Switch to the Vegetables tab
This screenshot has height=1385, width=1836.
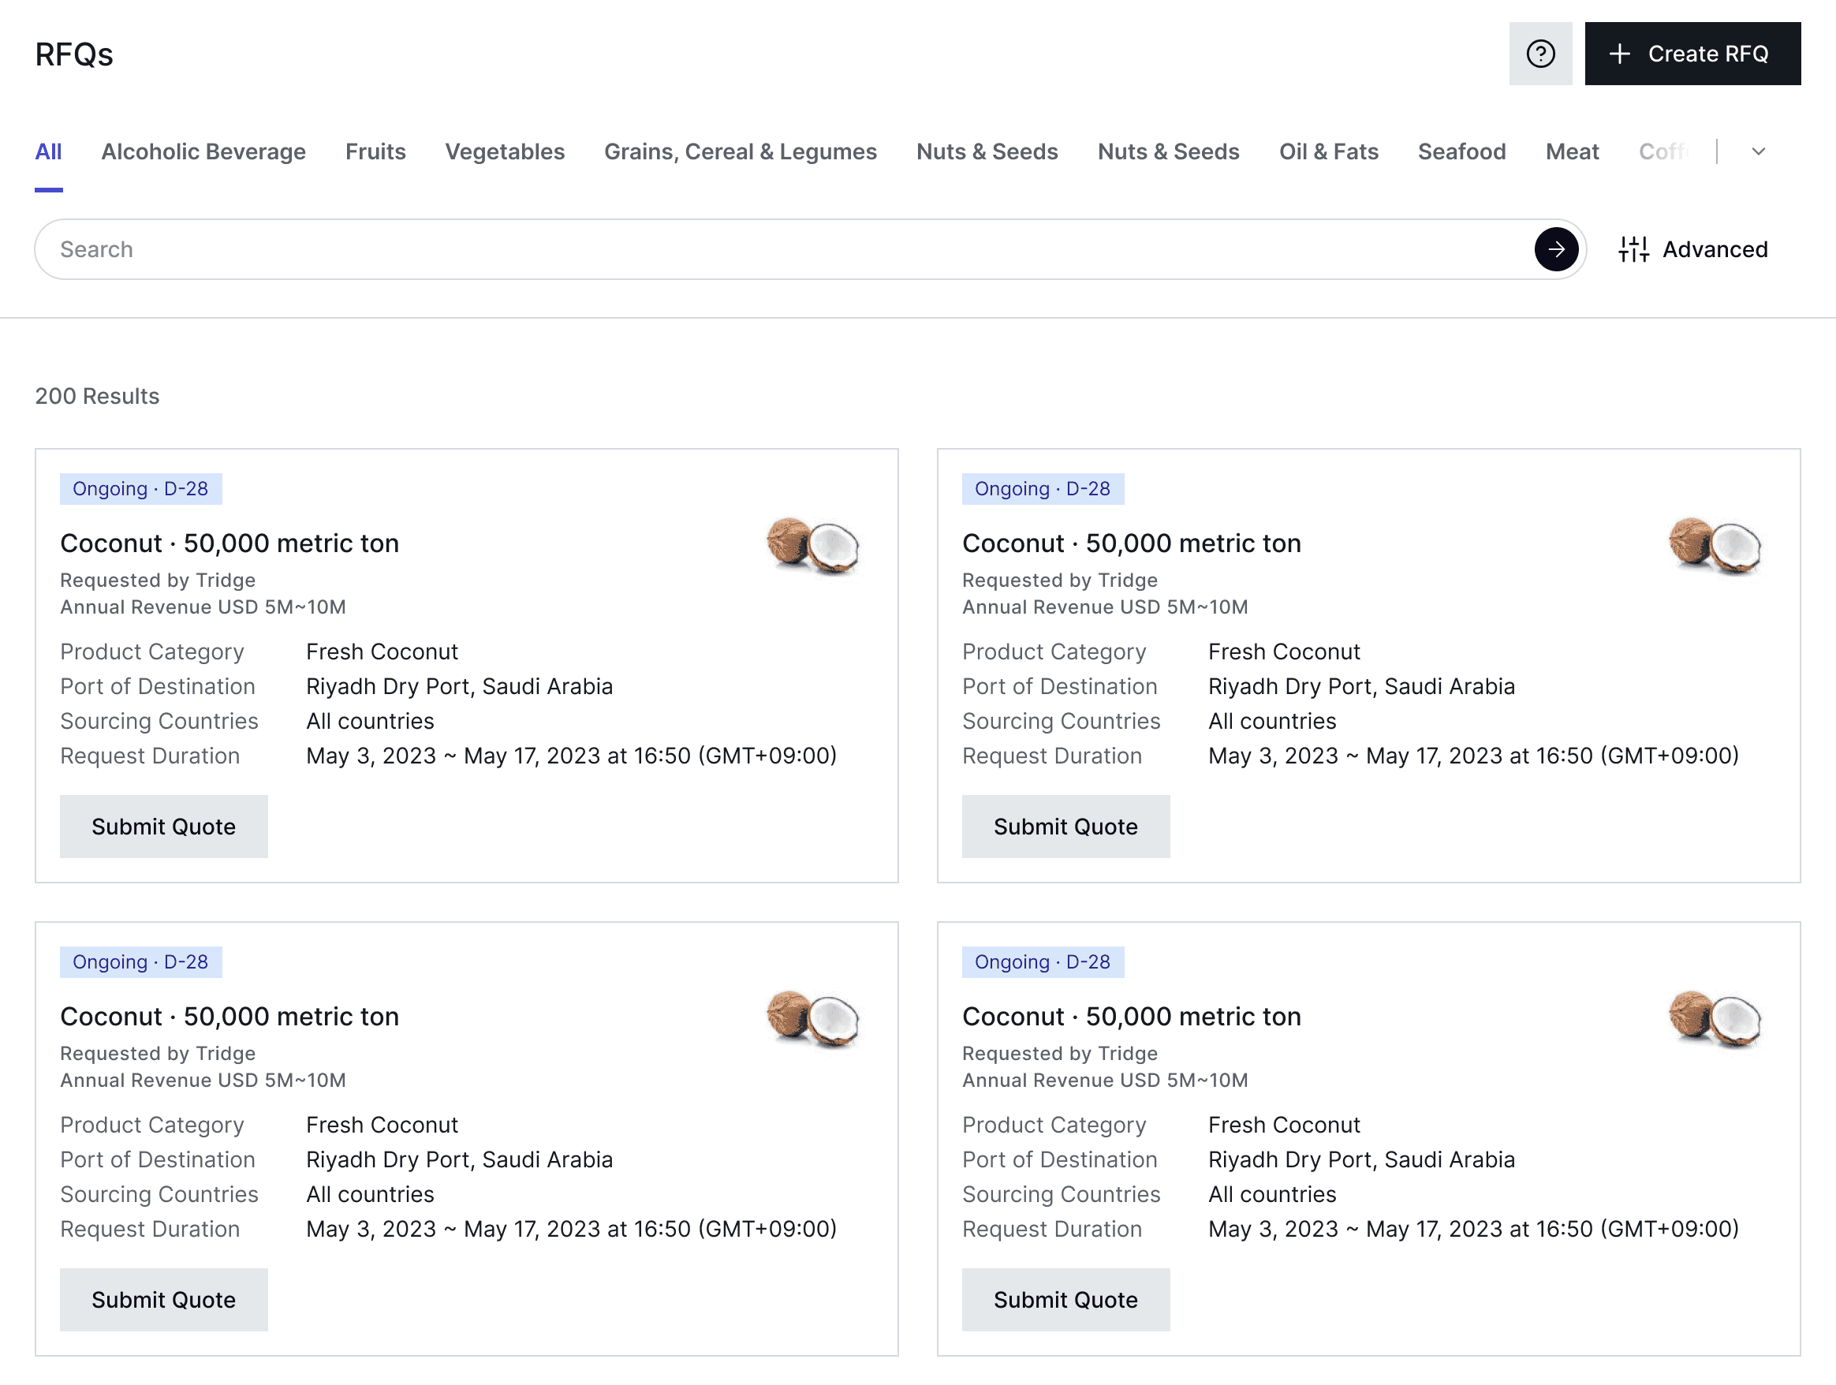pos(505,152)
